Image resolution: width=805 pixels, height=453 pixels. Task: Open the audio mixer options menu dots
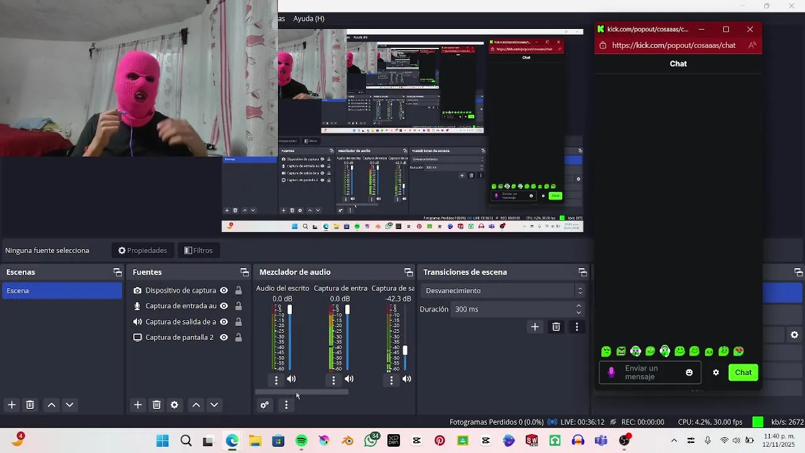[286, 405]
